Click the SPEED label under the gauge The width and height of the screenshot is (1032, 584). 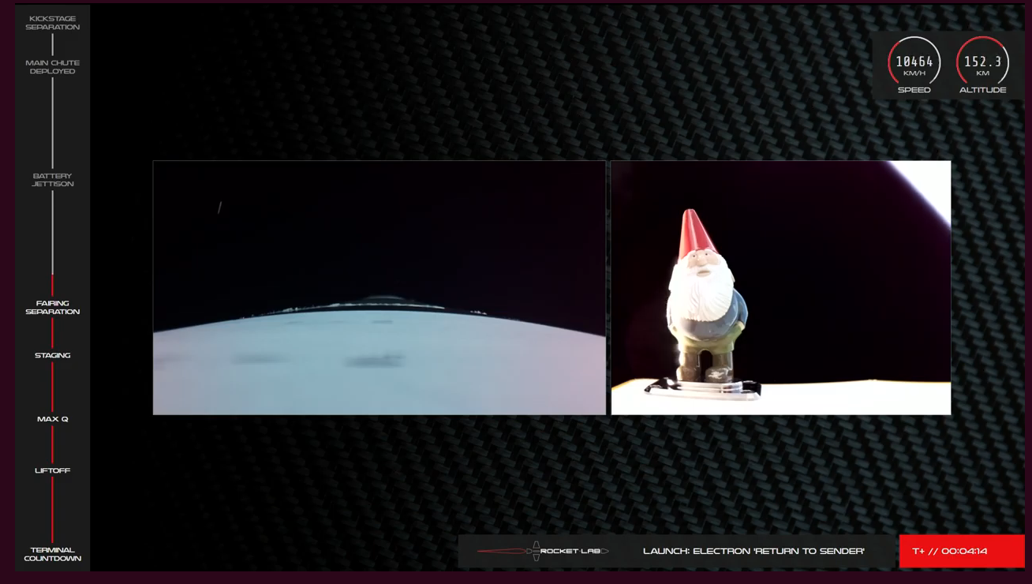pos(914,90)
